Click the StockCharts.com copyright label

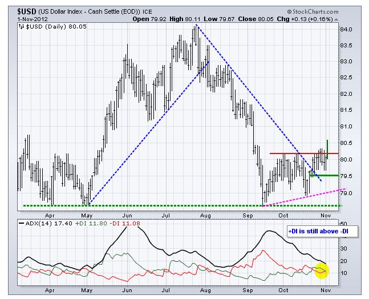(x=313, y=11)
